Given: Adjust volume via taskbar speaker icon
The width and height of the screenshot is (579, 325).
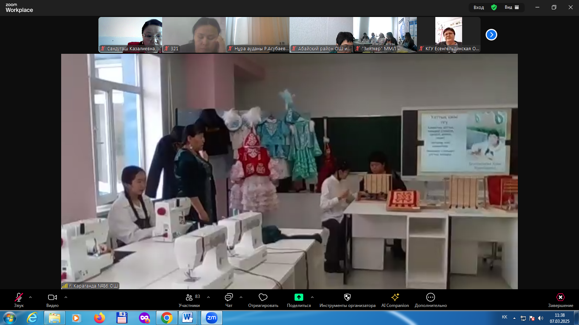Looking at the screenshot, I should click(x=541, y=318).
